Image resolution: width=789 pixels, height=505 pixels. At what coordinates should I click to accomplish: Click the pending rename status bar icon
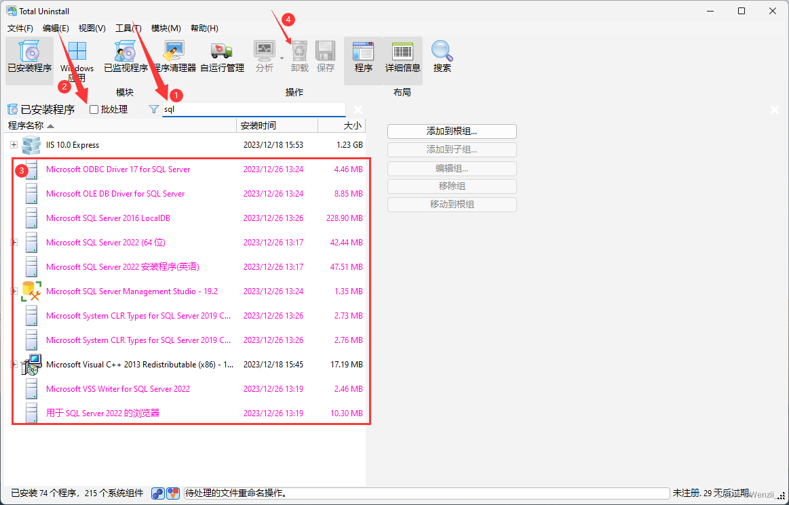(173, 493)
